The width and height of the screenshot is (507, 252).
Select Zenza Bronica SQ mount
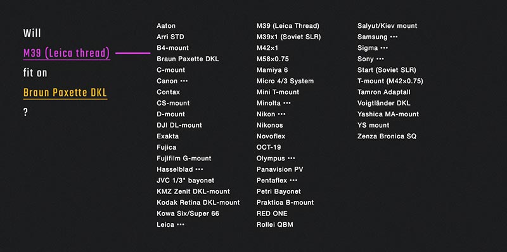[387, 136]
